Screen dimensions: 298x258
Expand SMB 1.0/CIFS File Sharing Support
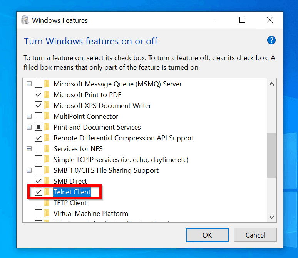click(x=29, y=170)
